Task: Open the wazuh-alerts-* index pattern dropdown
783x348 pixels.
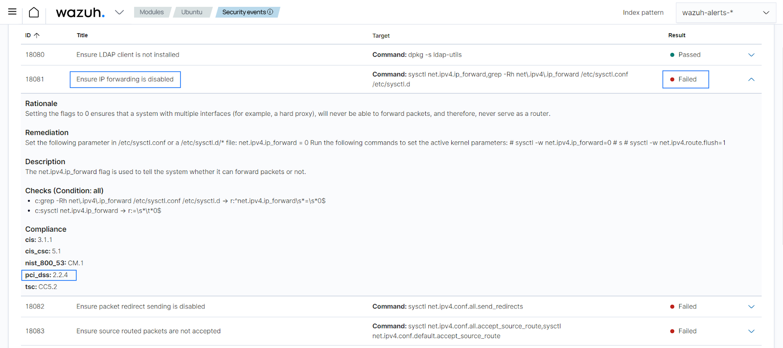Action: 726,13
